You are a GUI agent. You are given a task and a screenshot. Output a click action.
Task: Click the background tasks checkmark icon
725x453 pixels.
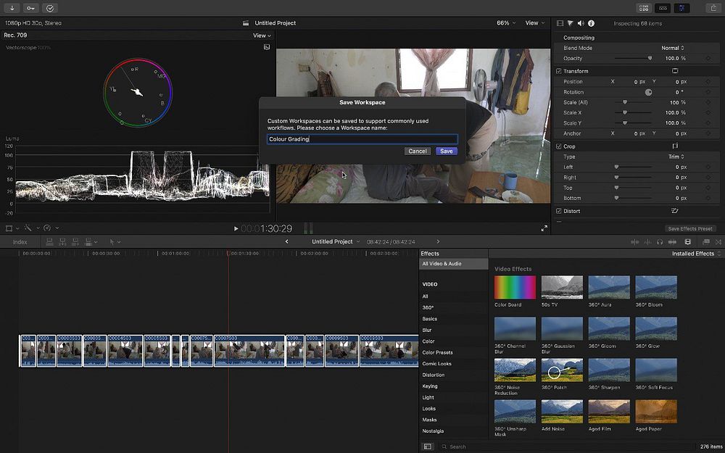click(x=50, y=8)
